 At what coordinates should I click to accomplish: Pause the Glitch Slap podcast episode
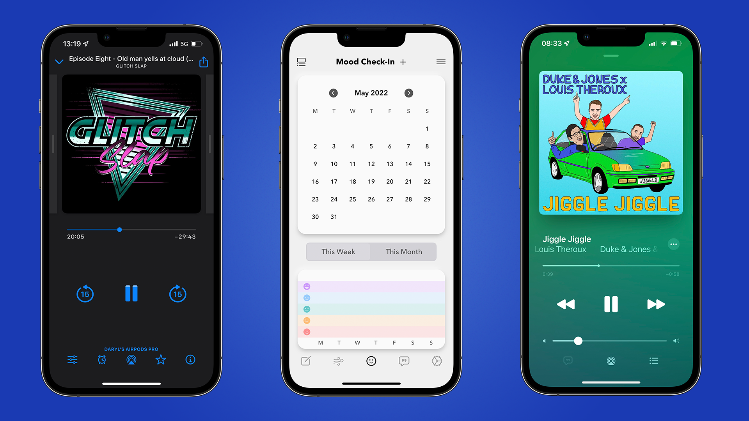[130, 293]
